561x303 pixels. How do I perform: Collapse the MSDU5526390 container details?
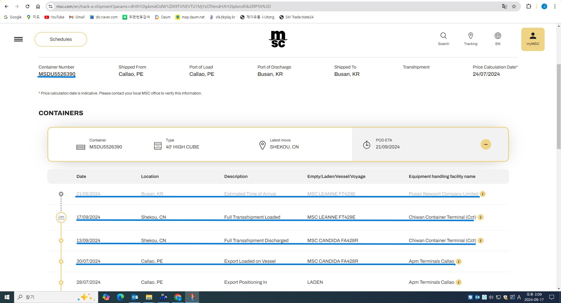[x=486, y=144]
